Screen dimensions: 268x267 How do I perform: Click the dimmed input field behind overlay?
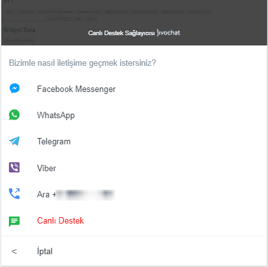(x=26, y=19)
